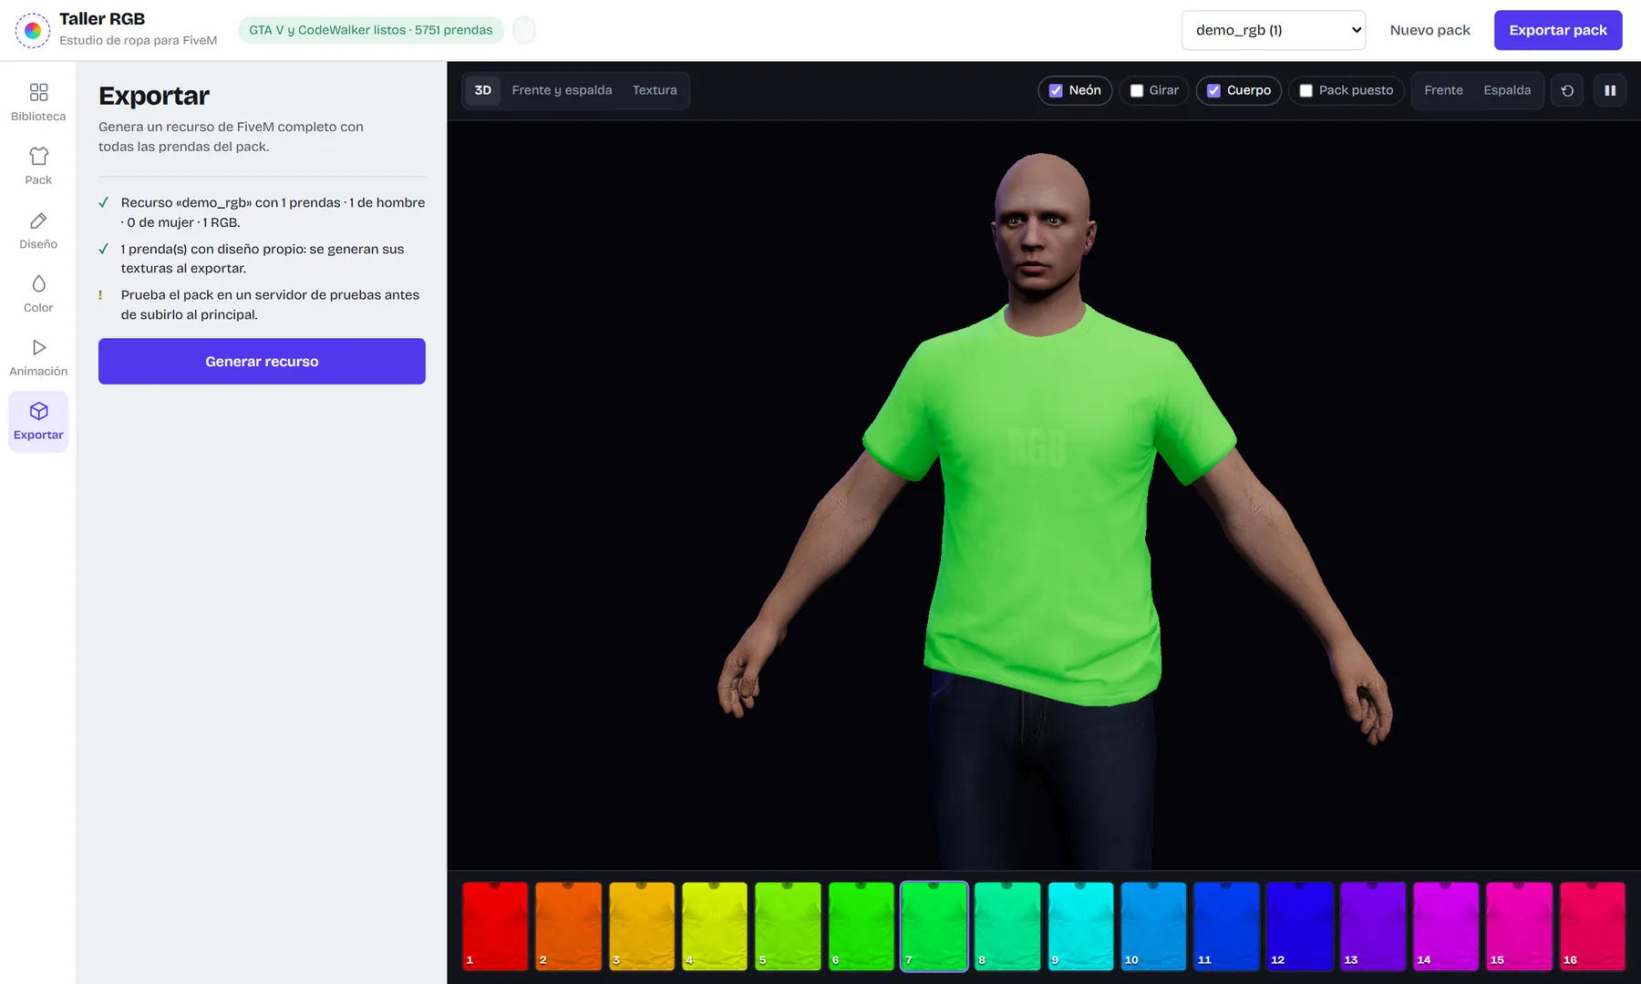Expand the demo_rgb (1) pack dropdown

tap(1274, 30)
